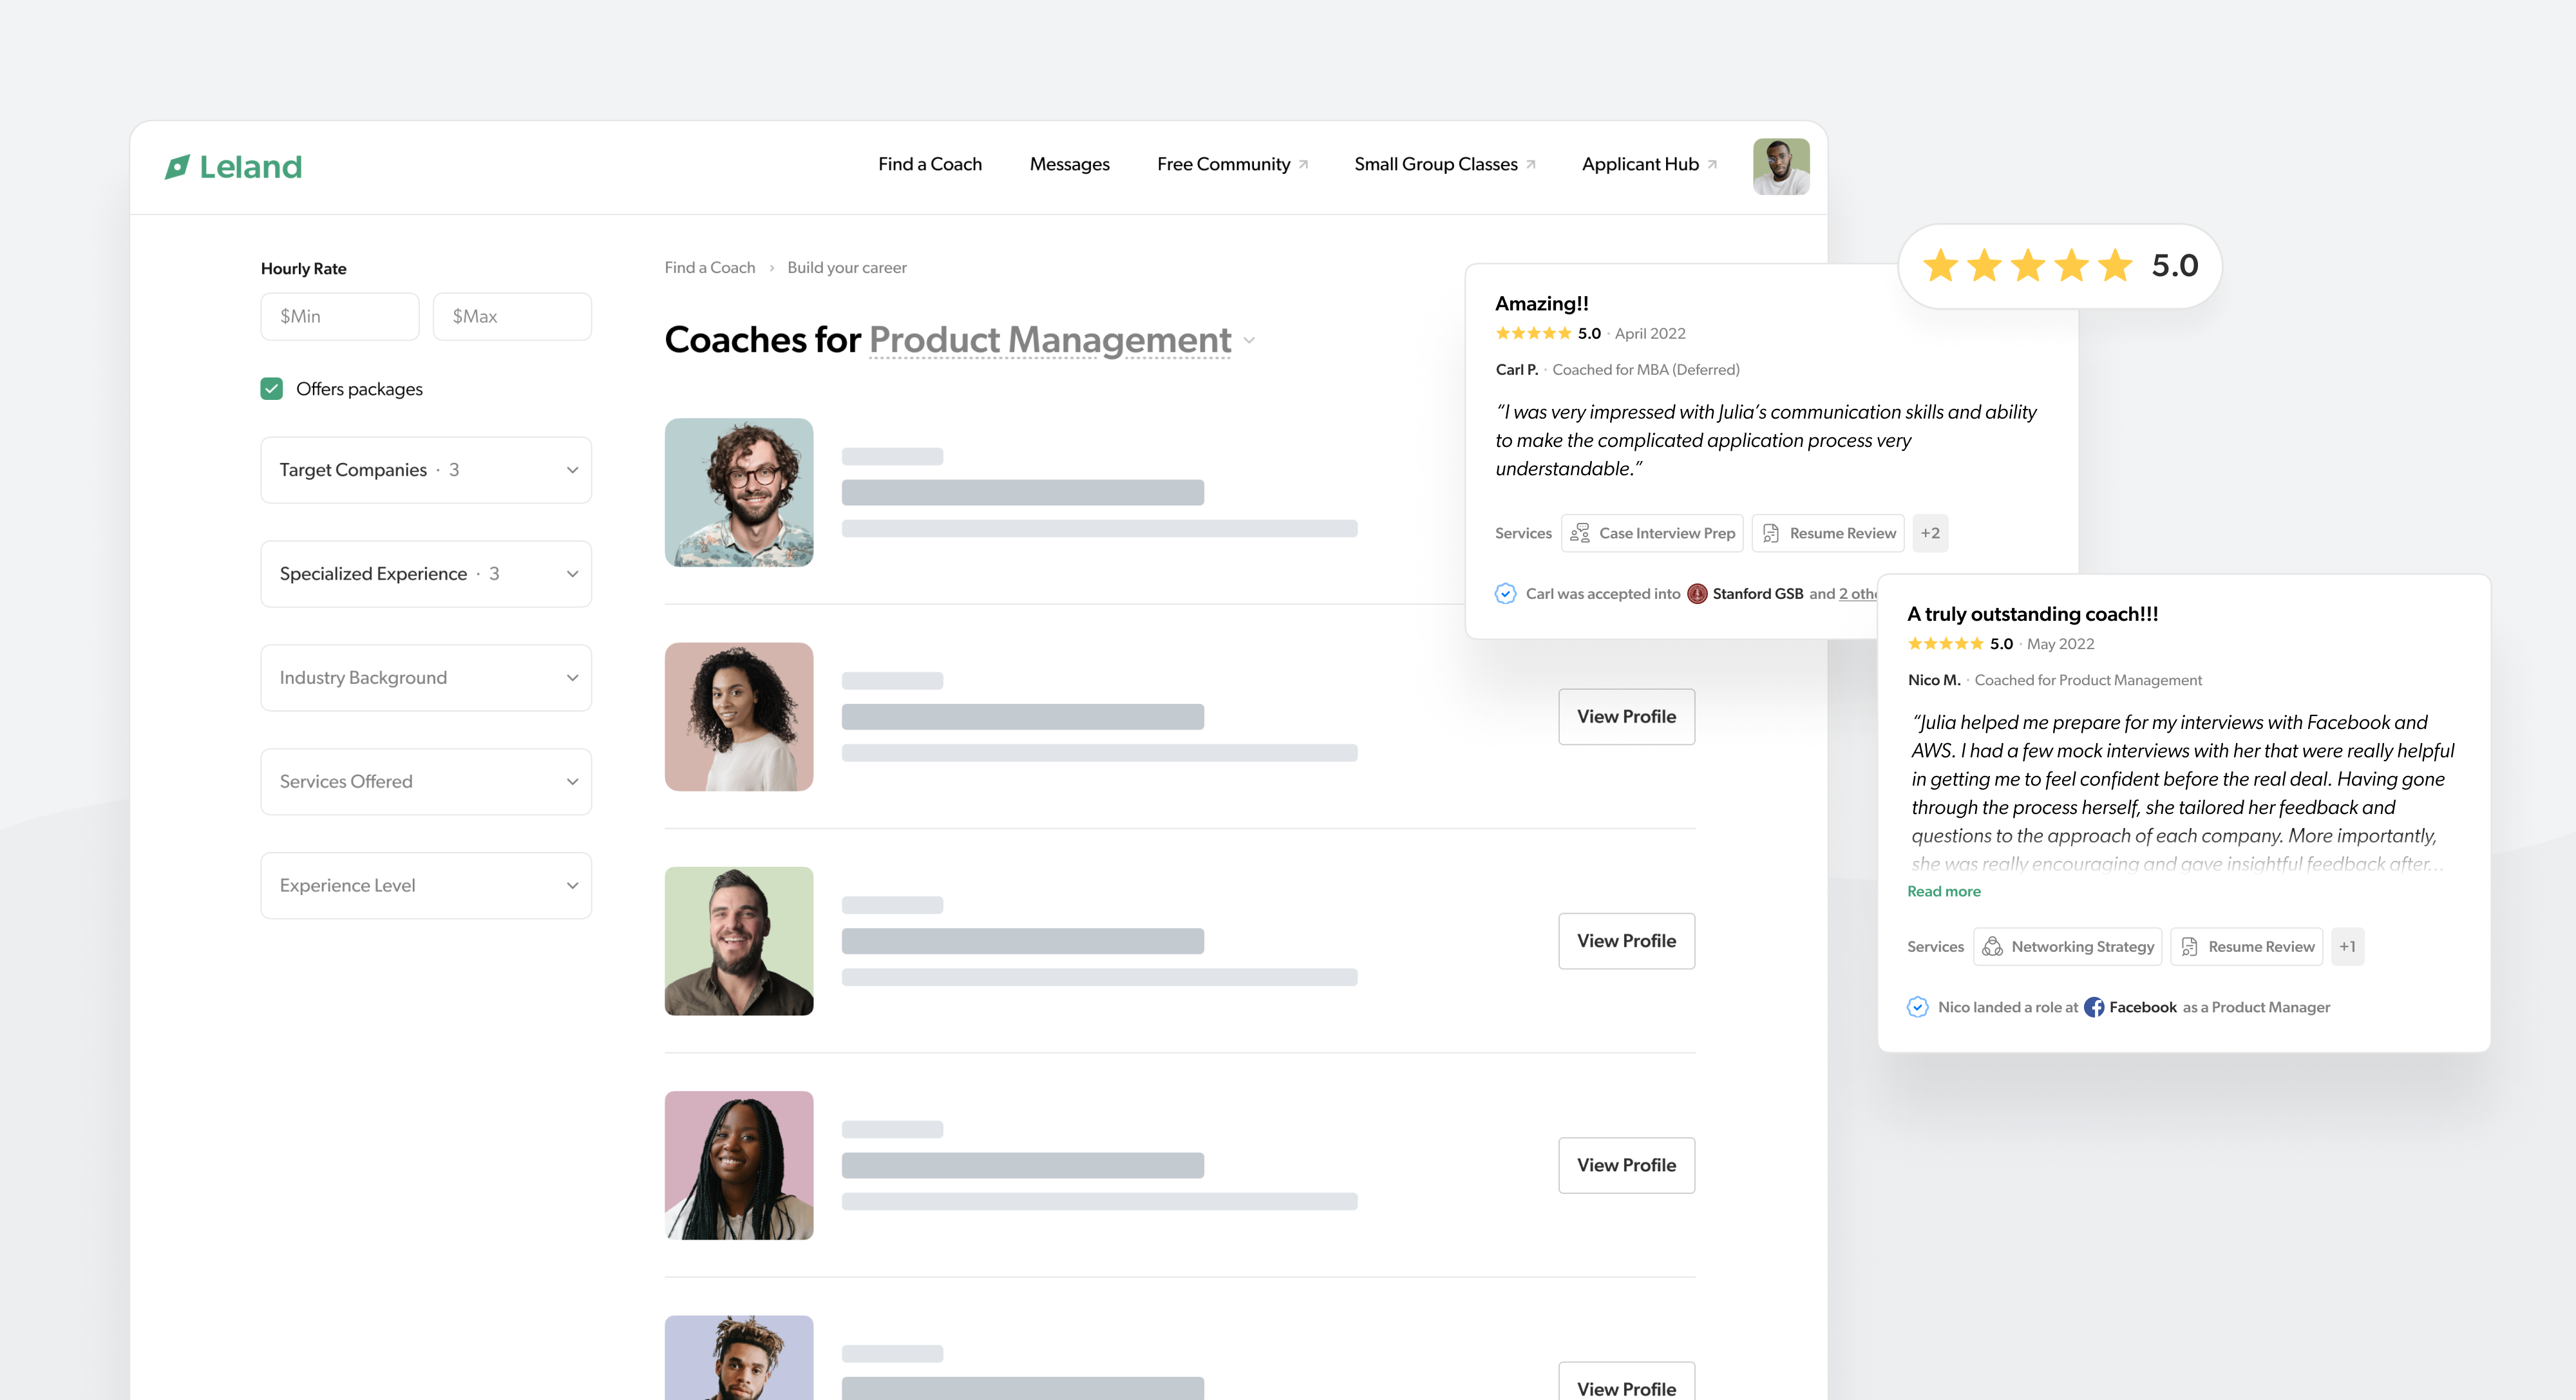Expand the Experience Level dropdown
Viewport: 2576px width, 1400px height.
click(x=425, y=886)
